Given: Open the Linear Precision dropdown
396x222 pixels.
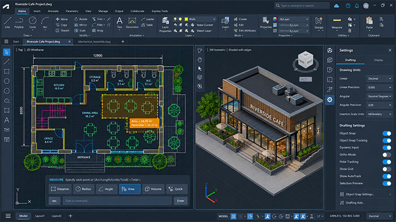Looking at the screenshot, I should [x=380, y=87].
